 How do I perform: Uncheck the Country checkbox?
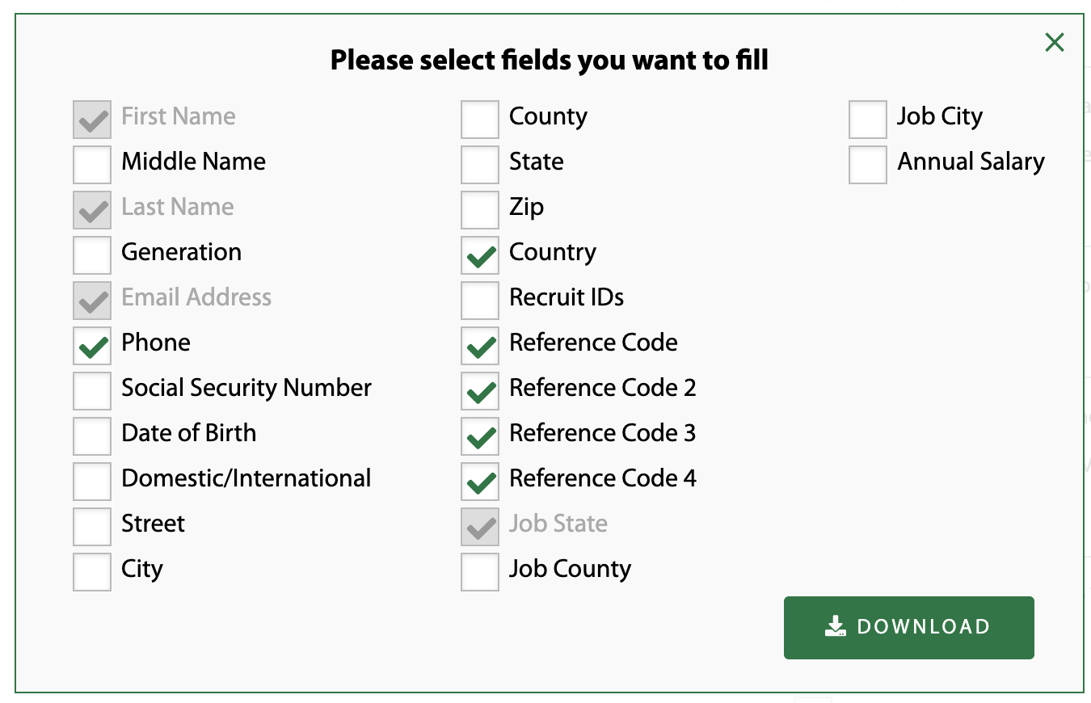pyautogui.click(x=480, y=255)
